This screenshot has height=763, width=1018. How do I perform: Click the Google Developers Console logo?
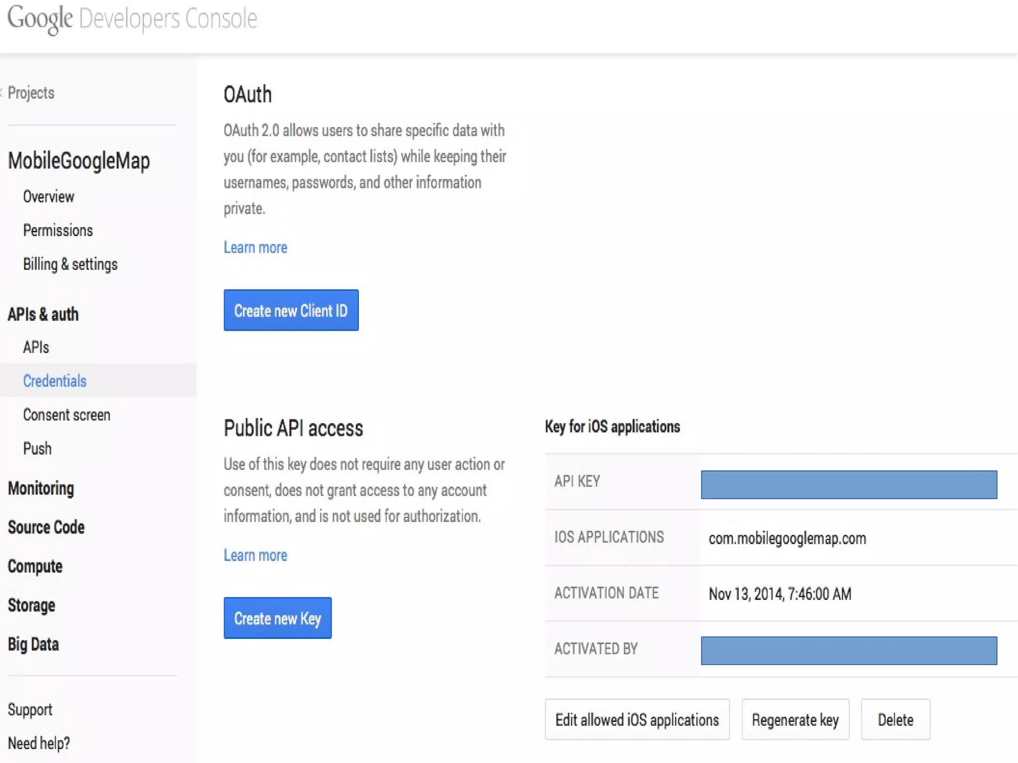[132, 19]
